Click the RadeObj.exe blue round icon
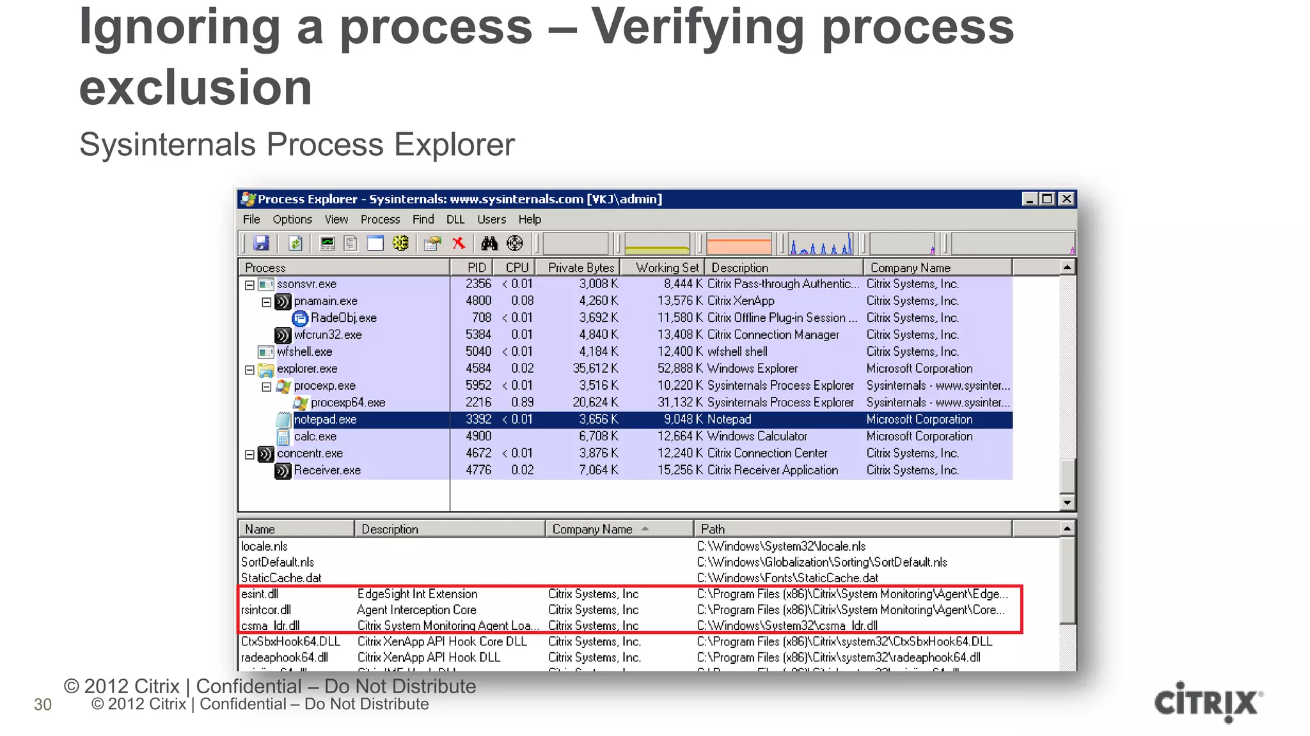1310x736 pixels. point(300,318)
